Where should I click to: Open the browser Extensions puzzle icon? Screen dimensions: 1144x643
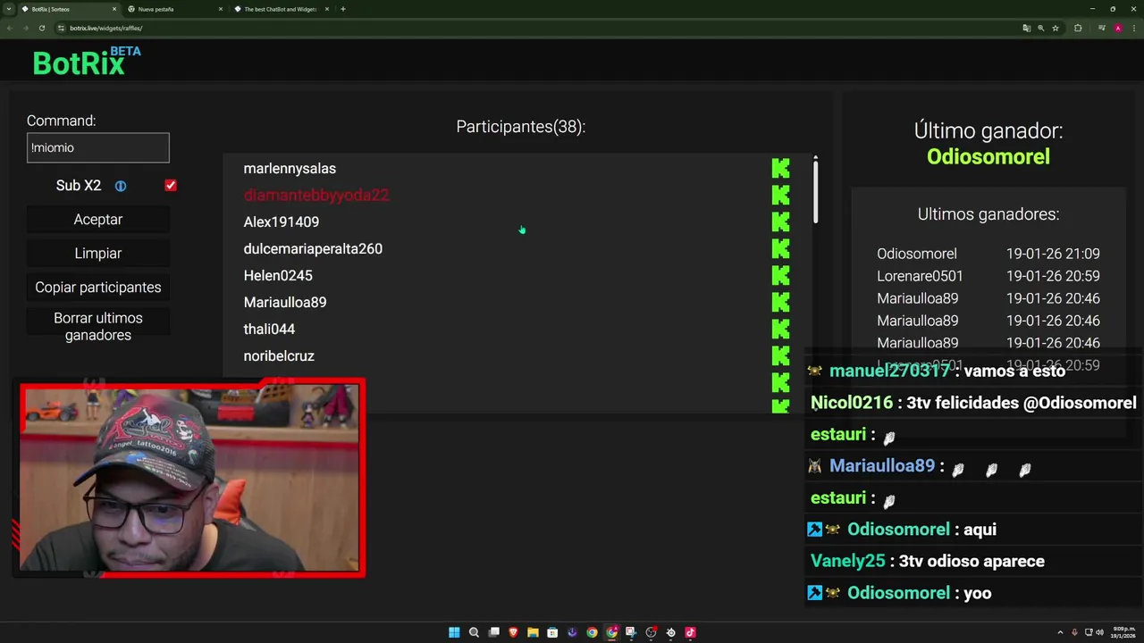(x=1078, y=28)
